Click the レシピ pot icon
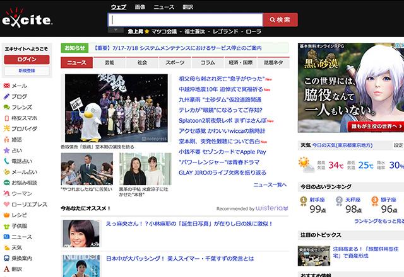Viewport: 404px width, 277px height. click(x=6, y=215)
